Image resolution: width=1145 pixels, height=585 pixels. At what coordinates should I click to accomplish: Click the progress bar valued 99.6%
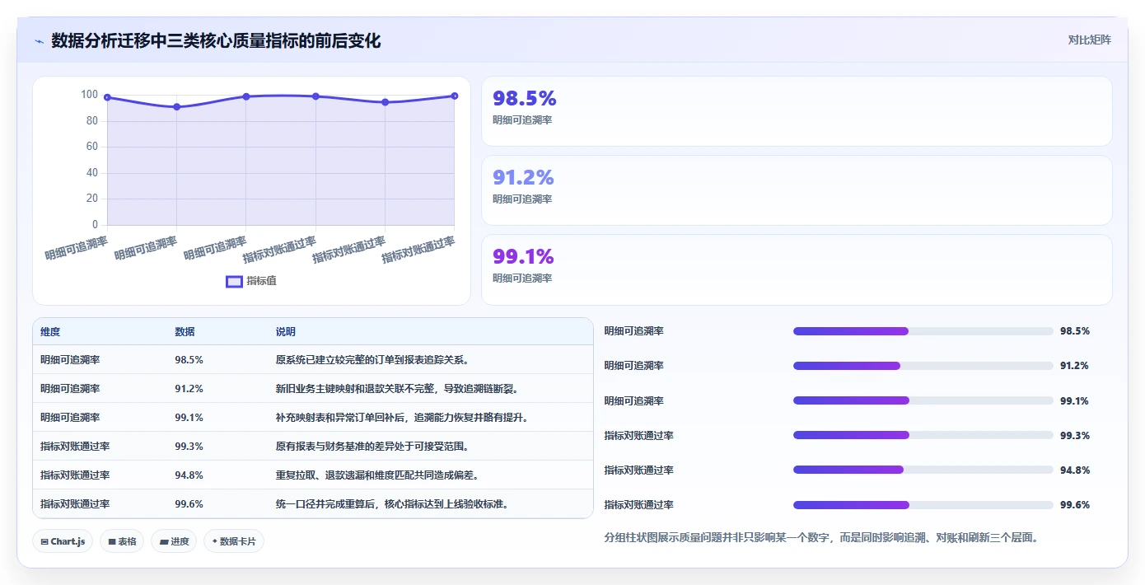click(923, 505)
